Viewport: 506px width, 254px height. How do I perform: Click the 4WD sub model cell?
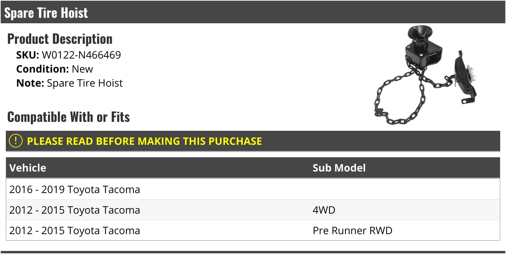tap(324, 210)
